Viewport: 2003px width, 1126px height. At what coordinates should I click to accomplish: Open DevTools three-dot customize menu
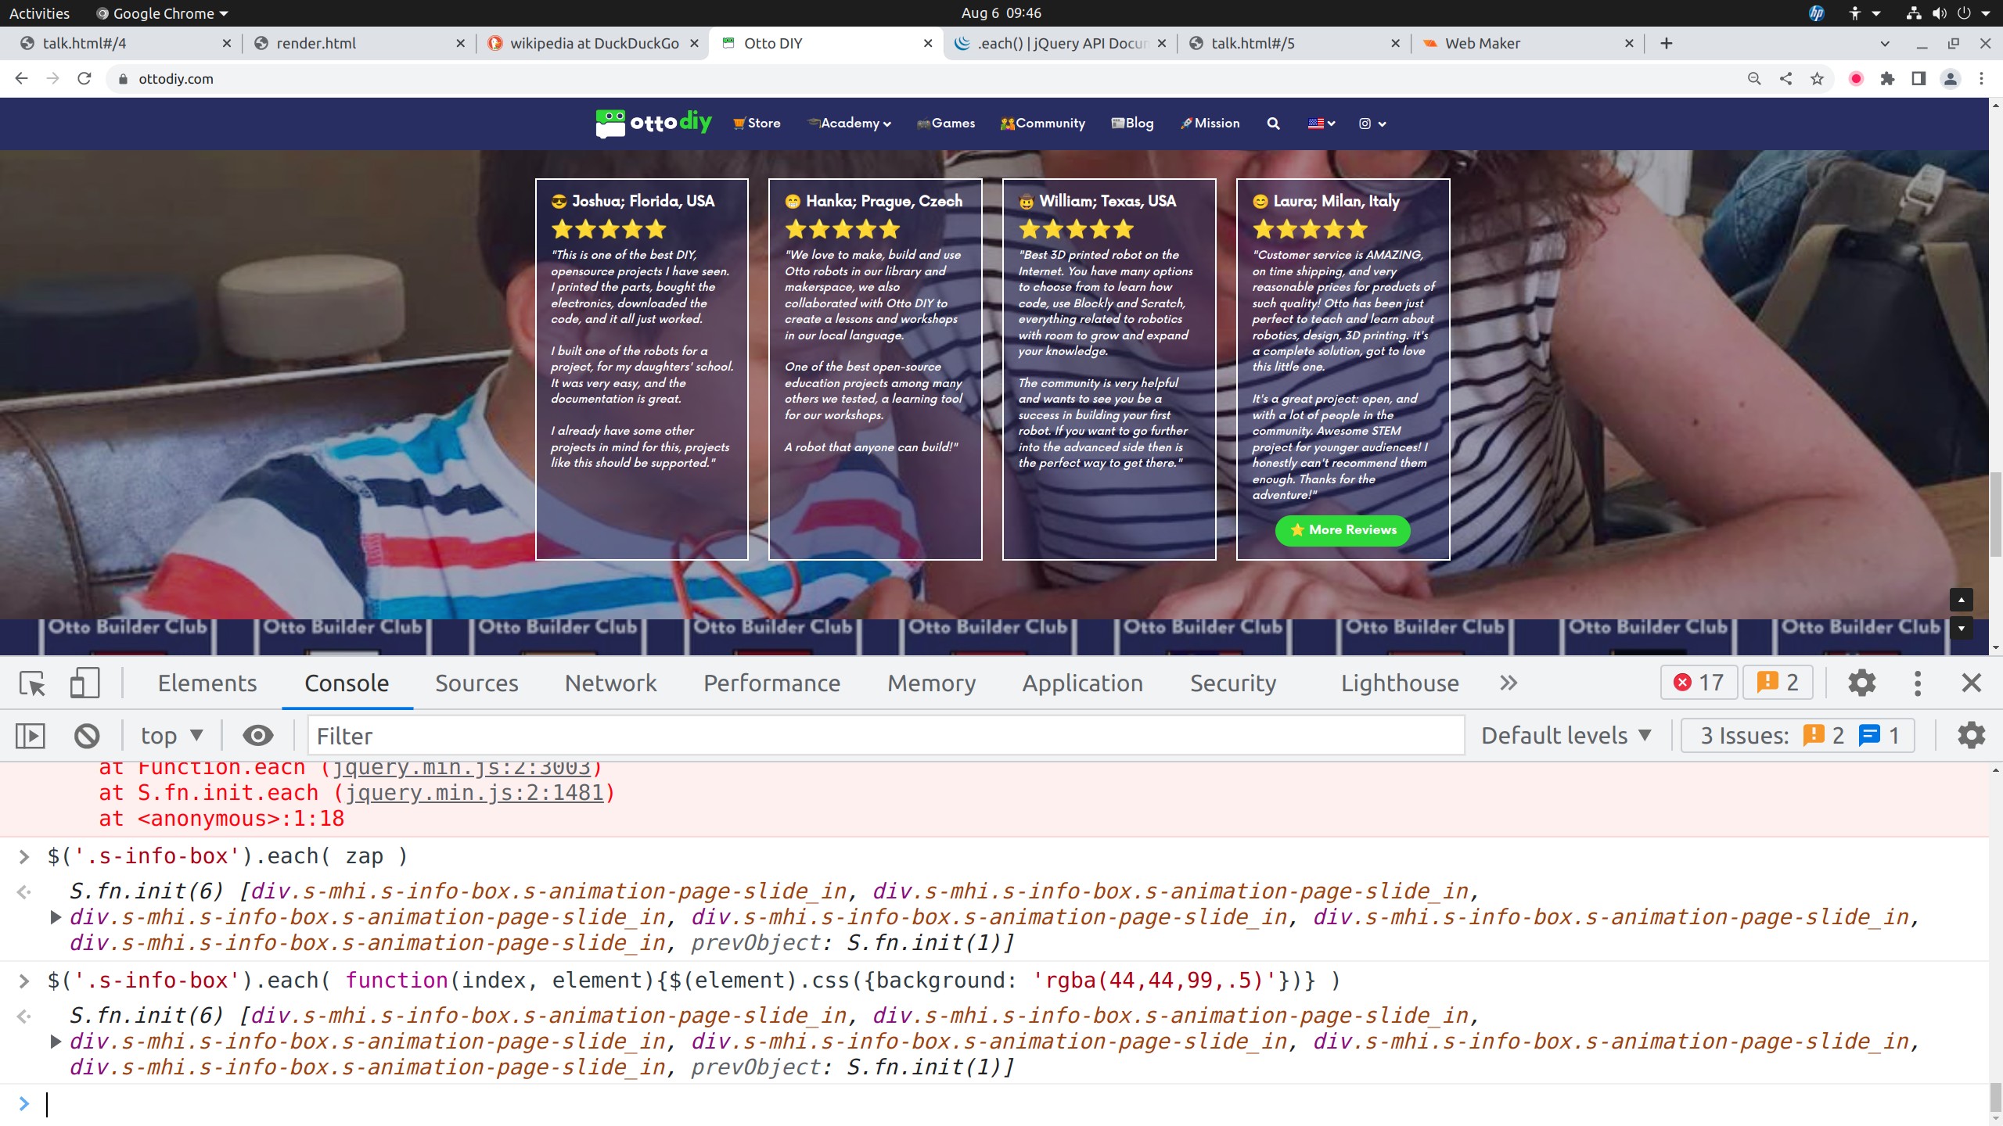1917,683
